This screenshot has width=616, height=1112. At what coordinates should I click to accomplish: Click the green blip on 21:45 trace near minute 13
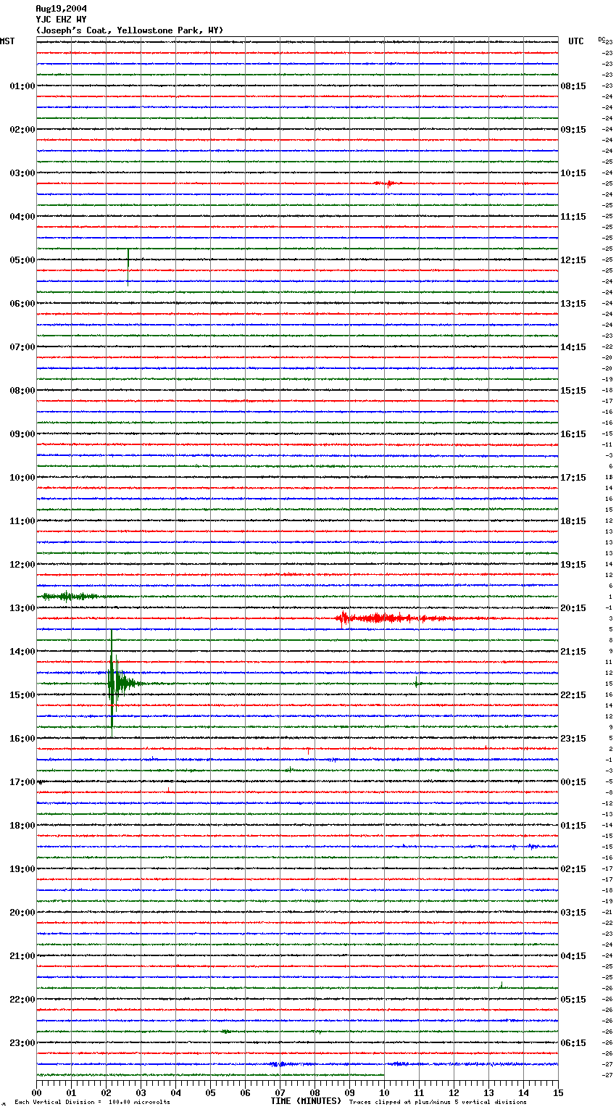(x=501, y=984)
